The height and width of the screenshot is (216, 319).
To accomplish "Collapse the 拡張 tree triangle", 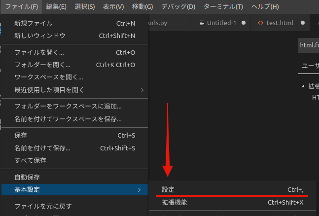I will (303, 86).
